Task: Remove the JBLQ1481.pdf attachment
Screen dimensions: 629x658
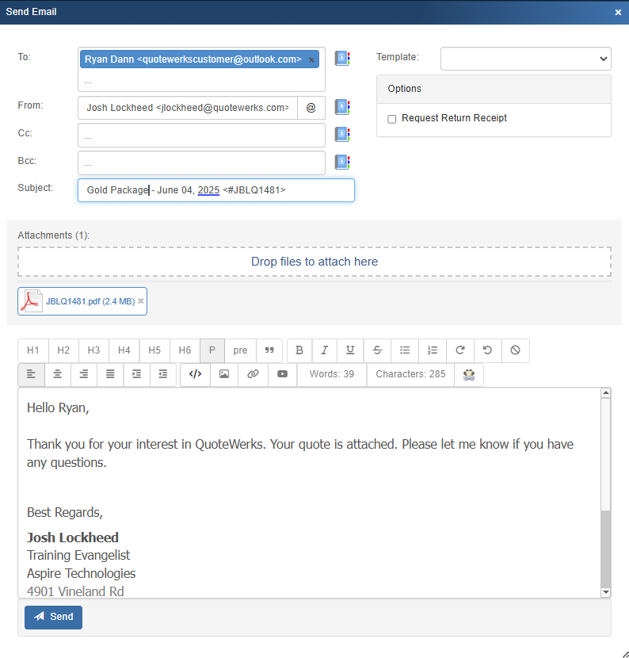Action: coord(141,301)
